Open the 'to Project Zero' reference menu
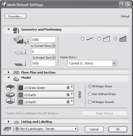Viewport: 133px width, 136px height. click(54, 58)
